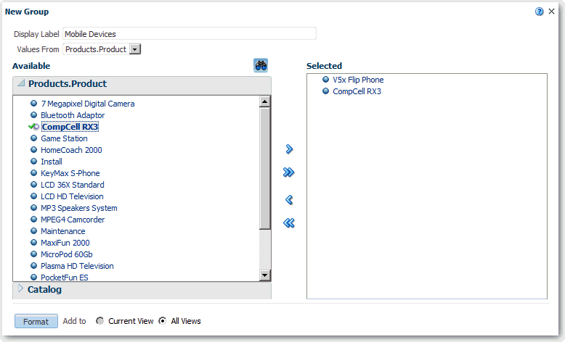The image size is (565, 342).
Task: Click the bullet icon beside MaxiFun 2000
Action: pos(34,243)
